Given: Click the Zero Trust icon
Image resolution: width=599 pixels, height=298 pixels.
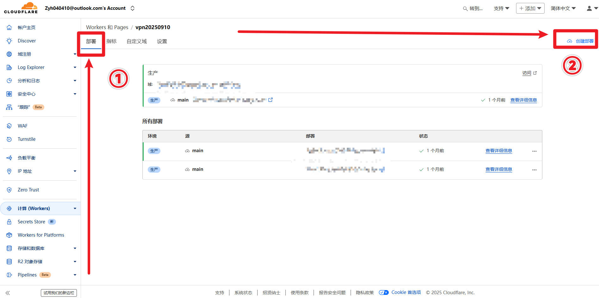Looking at the screenshot, I should [9, 190].
